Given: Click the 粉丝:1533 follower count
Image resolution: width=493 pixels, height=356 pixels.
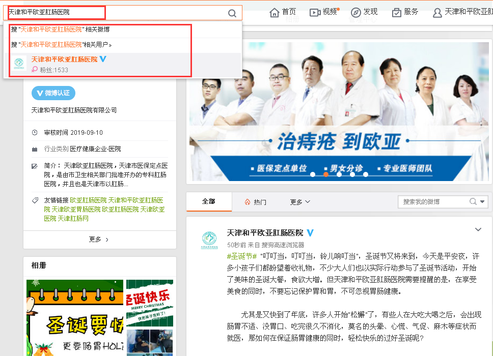Looking at the screenshot, I should pos(54,70).
